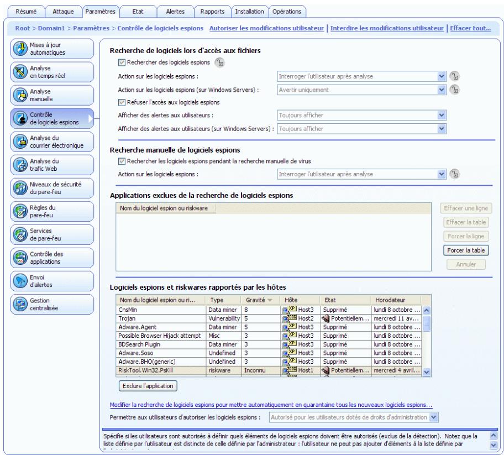Open action dropdown for Windows Servers
The height and width of the screenshot is (455, 504).
tap(361, 90)
